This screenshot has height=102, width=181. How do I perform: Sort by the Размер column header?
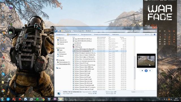pyautogui.click(x=122, y=37)
